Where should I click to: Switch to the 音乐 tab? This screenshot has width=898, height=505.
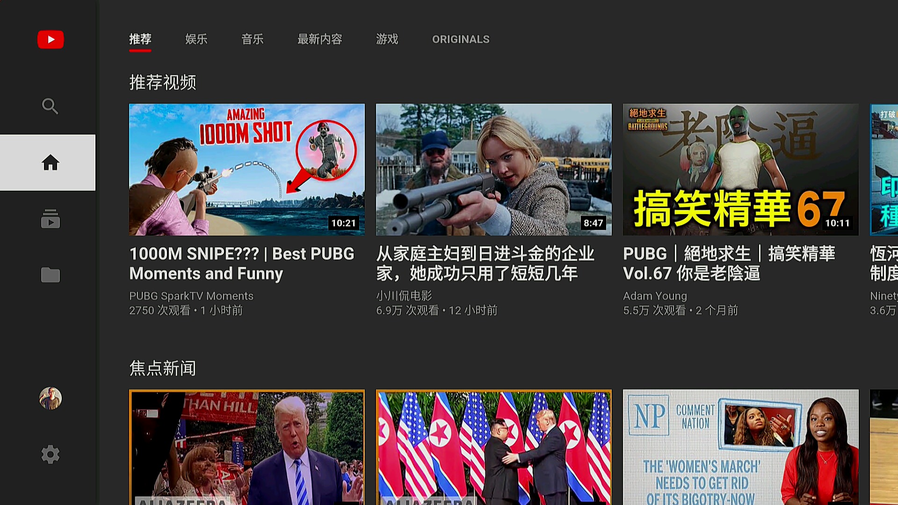tap(252, 39)
